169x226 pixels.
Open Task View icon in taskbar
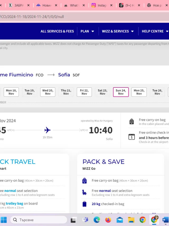(x=74, y=220)
